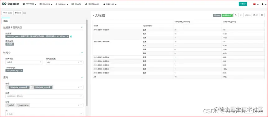The image size is (268, 117).
Task: Click the scrollbar up arrow
Action: coord(87,19)
